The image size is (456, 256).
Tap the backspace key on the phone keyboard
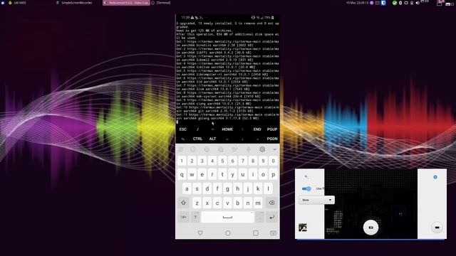[271, 203]
